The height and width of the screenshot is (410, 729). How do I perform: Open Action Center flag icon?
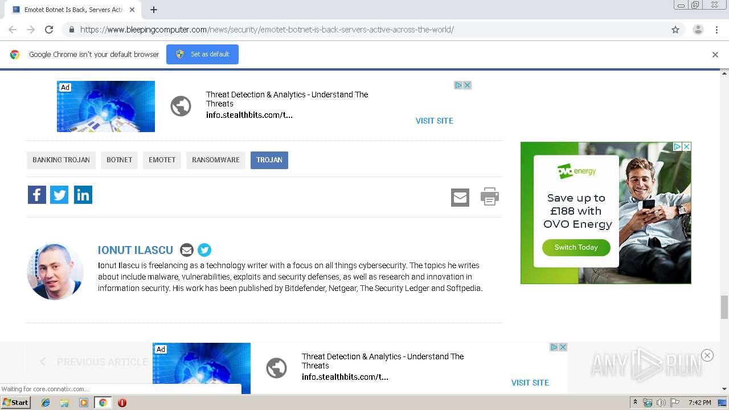675,403
